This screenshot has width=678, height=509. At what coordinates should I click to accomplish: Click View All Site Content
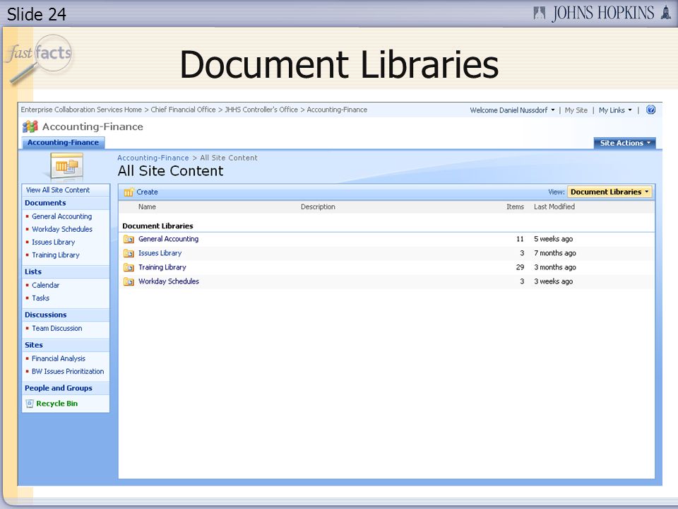pos(58,190)
